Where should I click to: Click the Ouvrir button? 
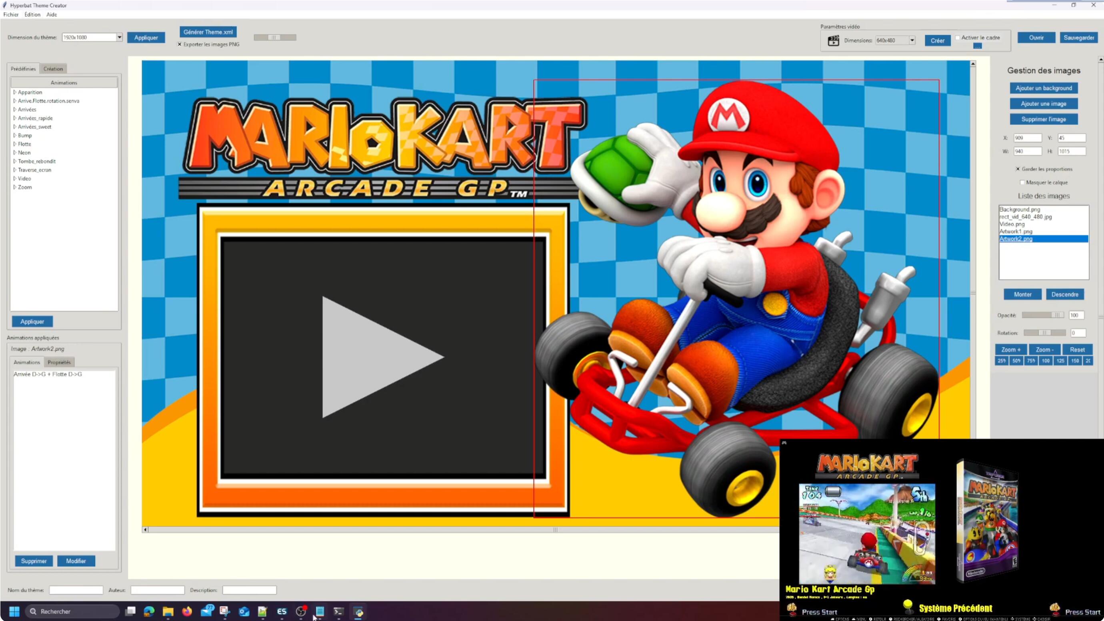coord(1036,38)
